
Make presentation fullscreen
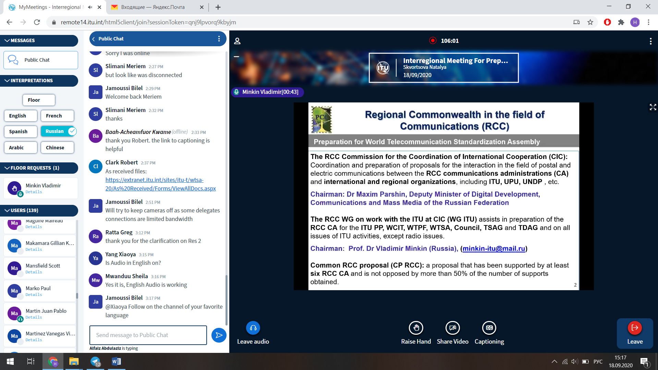click(653, 107)
